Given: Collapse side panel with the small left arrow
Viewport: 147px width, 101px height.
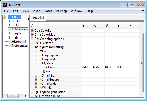Looking at the screenshot, I should (29, 16).
